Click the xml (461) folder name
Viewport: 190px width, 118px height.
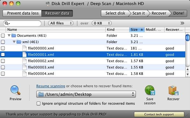pos(31,42)
